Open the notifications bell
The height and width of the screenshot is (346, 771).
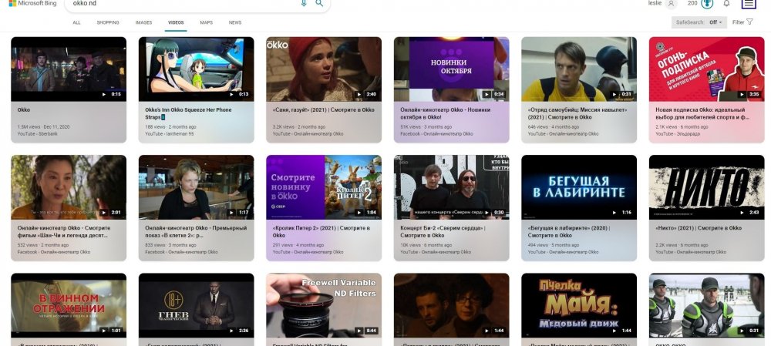coord(726,4)
